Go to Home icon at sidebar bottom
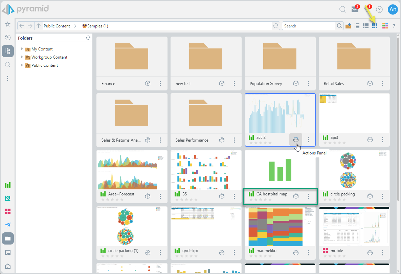Screen dimensions: 401x274 [x=8, y=266]
